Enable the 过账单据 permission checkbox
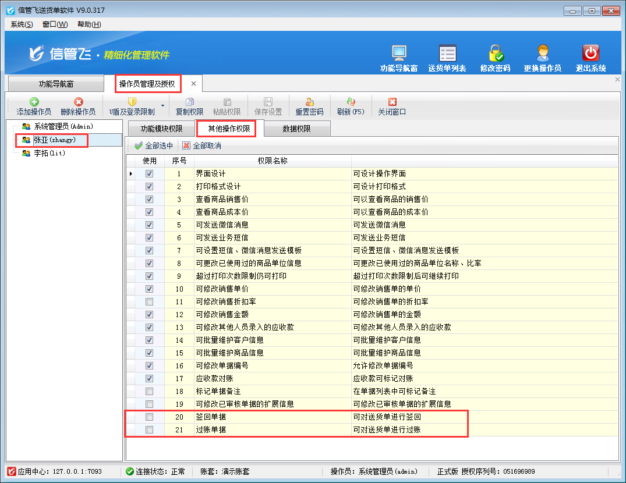The height and width of the screenshot is (483, 626). point(150,430)
